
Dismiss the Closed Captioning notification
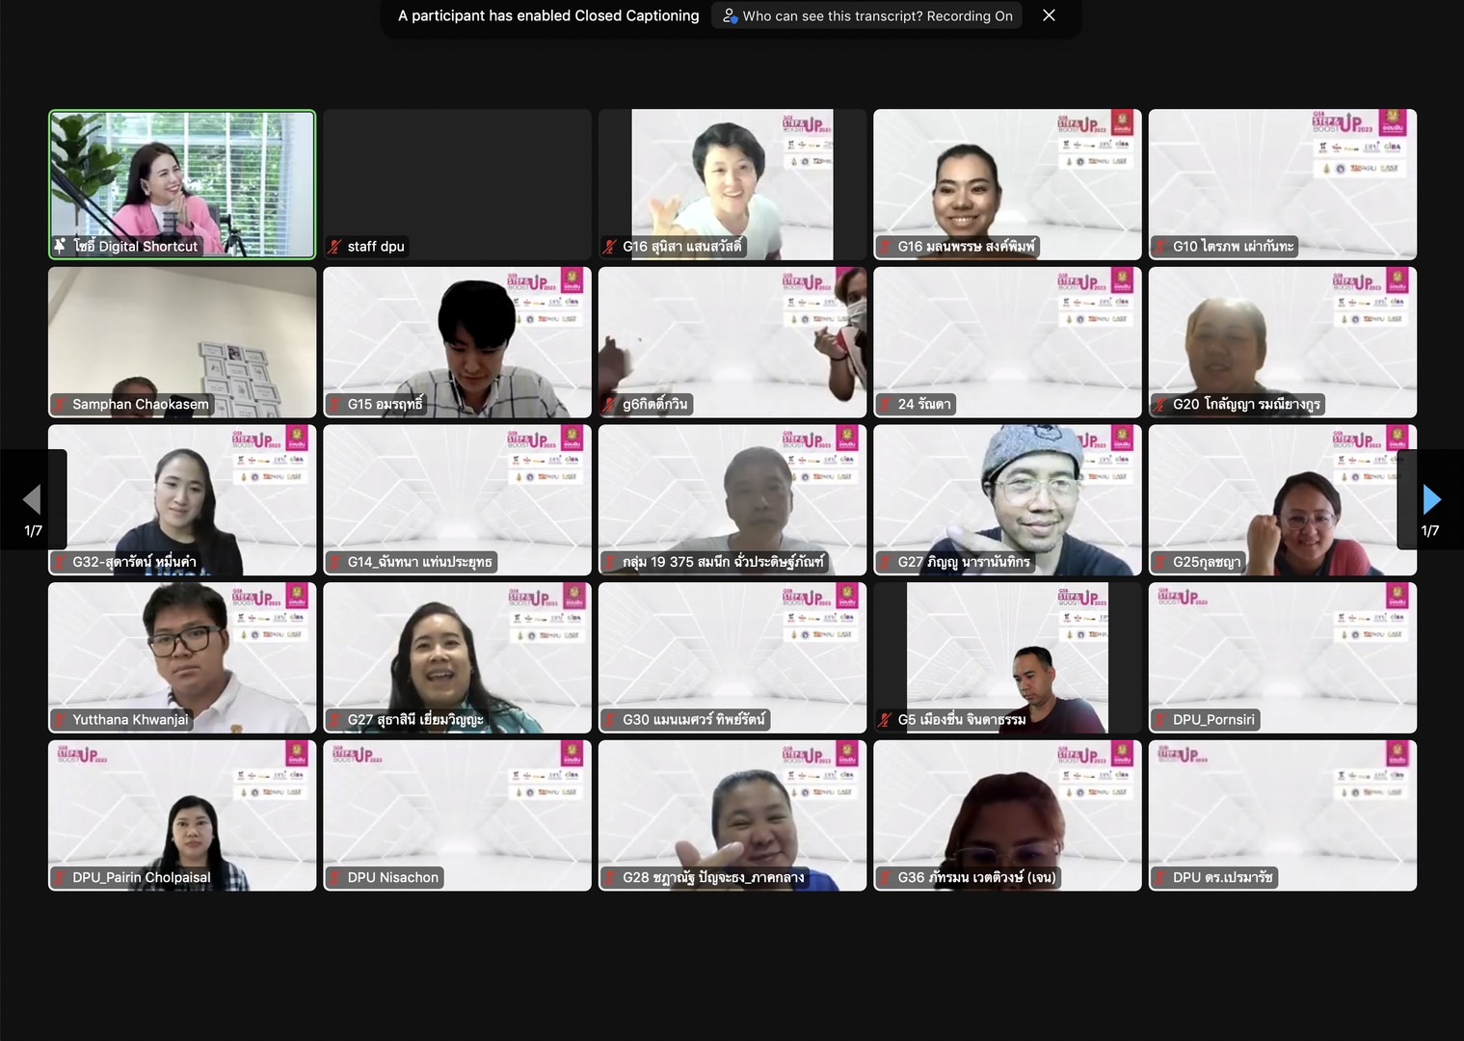pyautogui.click(x=1049, y=15)
